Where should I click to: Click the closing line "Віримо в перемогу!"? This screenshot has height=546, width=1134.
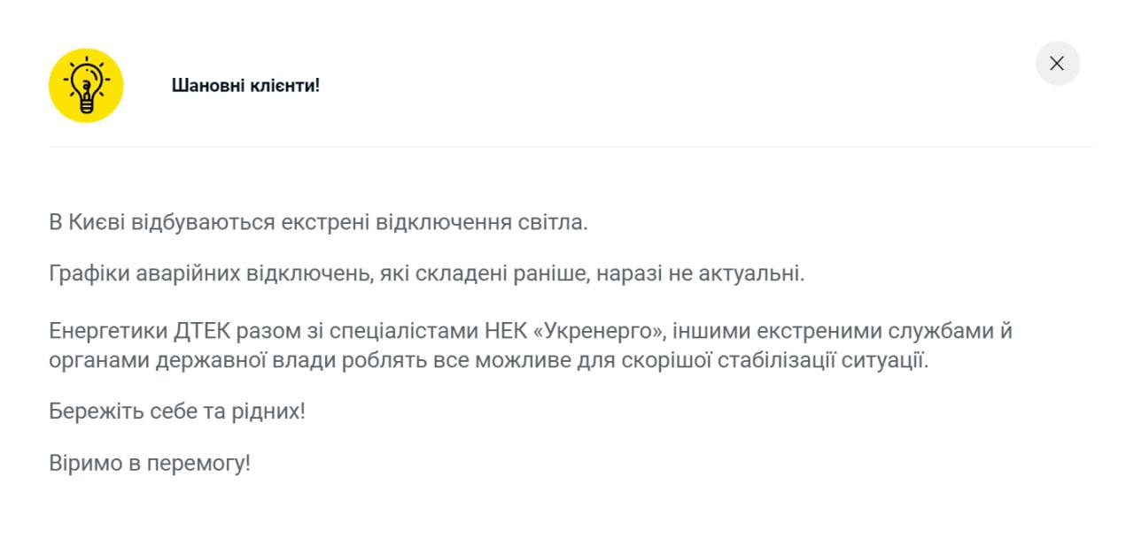point(150,463)
